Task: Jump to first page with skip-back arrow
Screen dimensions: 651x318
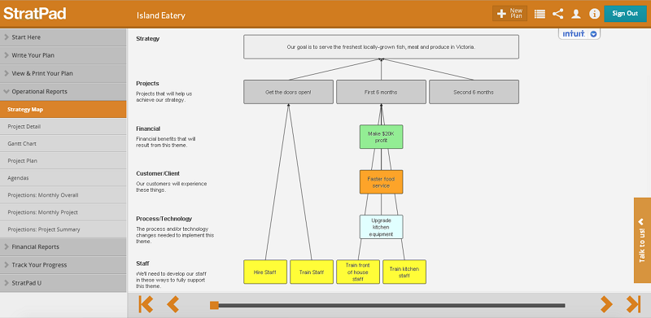Action: (x=146, y=304)
